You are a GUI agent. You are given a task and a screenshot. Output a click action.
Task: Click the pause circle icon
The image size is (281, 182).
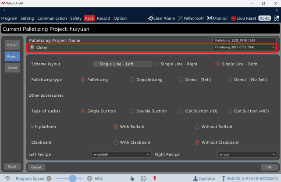coord(143,178)
